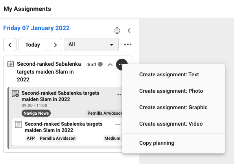
Task: Collapse the assignments panel with left chevron
Action: (129, 31)
